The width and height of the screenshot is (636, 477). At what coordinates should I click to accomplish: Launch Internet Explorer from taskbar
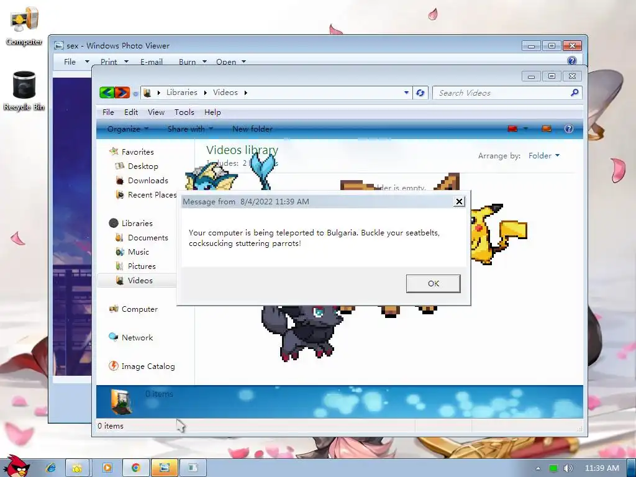click(51, 468)
